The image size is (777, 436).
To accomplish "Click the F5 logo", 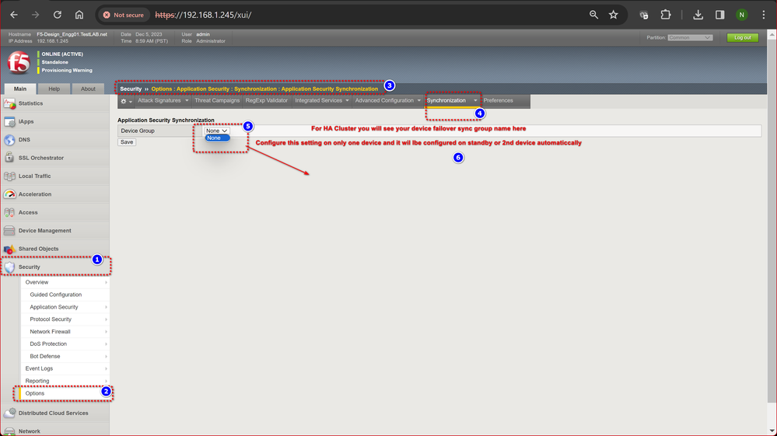I will point(19,62).
